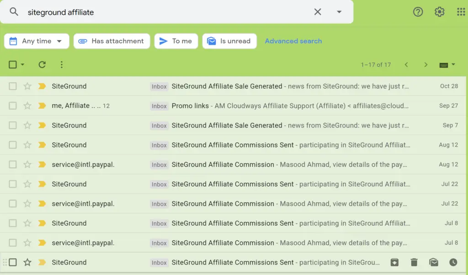This screenshot has height=275, width=468.
Task: Snooze the hovered SiteGround email
Action: pyautogui.click(x=453, y=262)
